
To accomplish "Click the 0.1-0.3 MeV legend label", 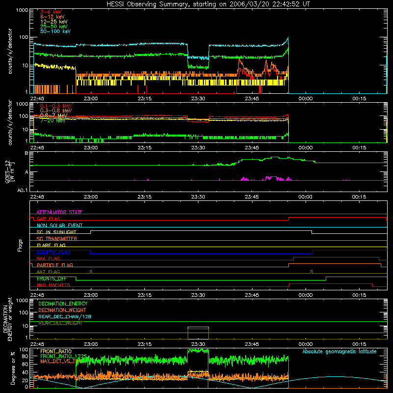I will [x=56, y=106].
